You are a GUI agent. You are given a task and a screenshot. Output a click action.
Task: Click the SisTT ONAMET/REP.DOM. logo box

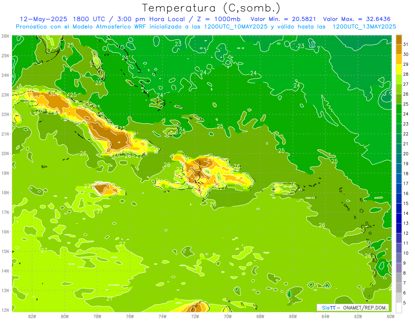tap(353, 307)
